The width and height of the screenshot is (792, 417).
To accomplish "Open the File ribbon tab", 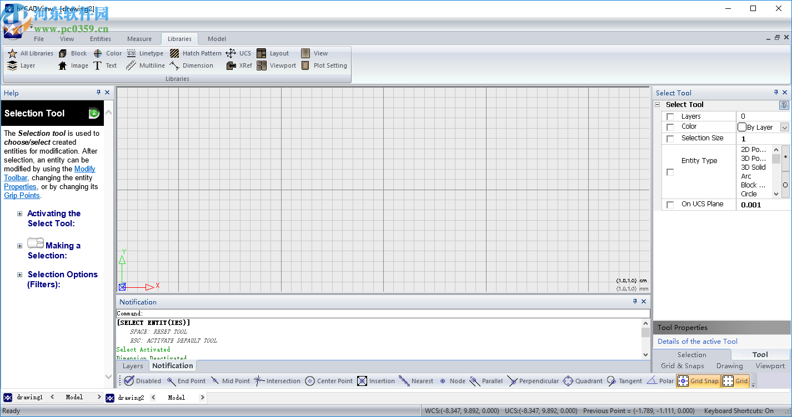I will coord(39,39).
